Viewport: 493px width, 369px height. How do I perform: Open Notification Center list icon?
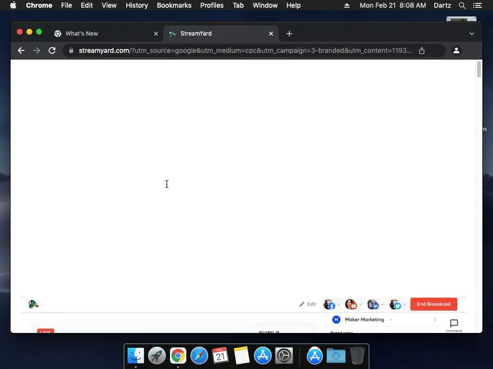click(x=478, y=5)
